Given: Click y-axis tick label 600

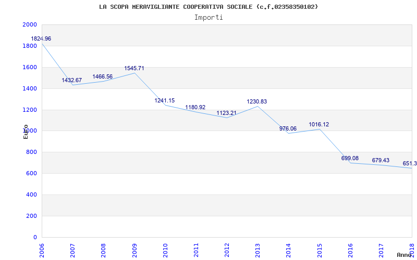Looking at the screenshot, I should (x=31, y=173).
